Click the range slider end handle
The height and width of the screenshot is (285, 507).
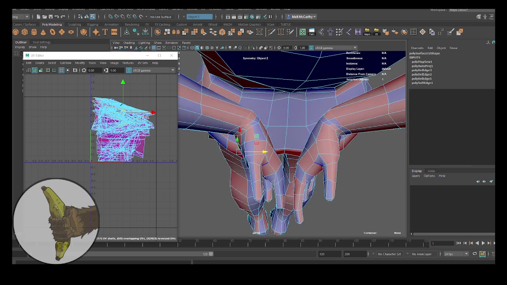tap(211, 254)
